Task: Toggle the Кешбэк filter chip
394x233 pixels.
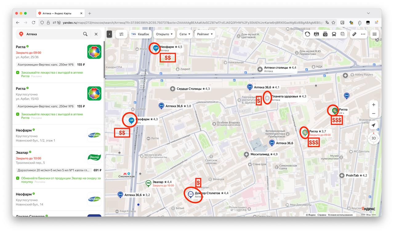Action: pyautogui.click(x=140, y=34)
